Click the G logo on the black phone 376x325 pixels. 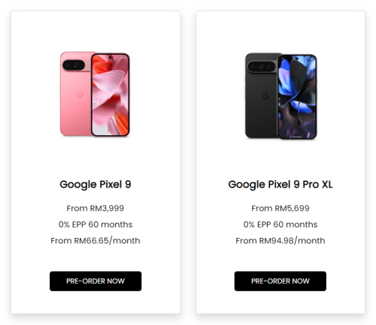pyautogui.click(x=265, y=95)
